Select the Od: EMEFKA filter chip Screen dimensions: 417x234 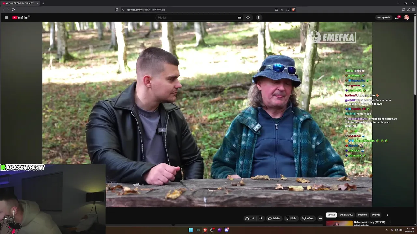click(346, 215)
